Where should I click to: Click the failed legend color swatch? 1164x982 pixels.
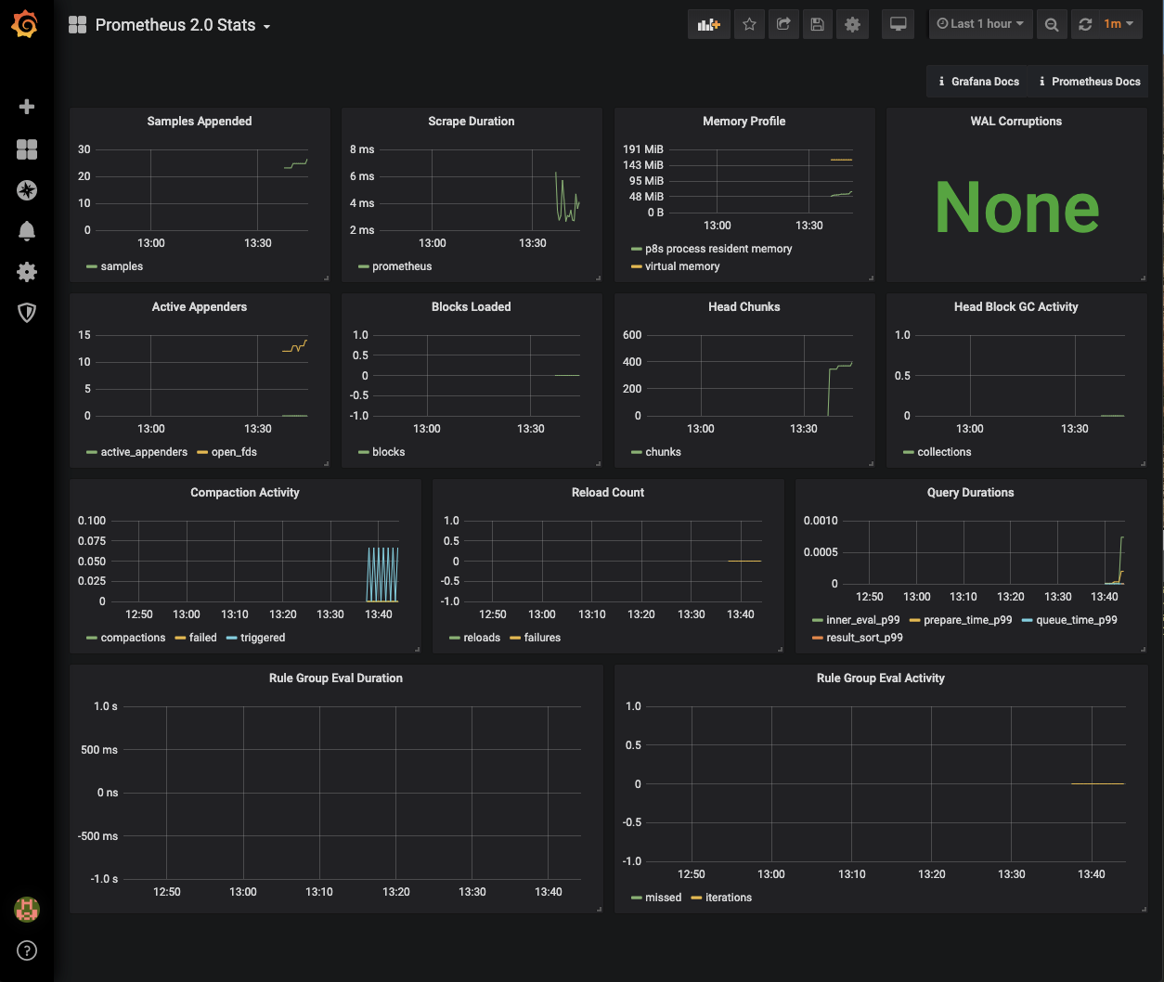[x=180, y=638]
